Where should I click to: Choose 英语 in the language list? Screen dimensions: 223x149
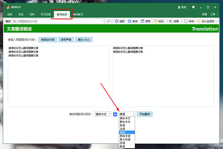pyautogui.click(x=127, y=125)
